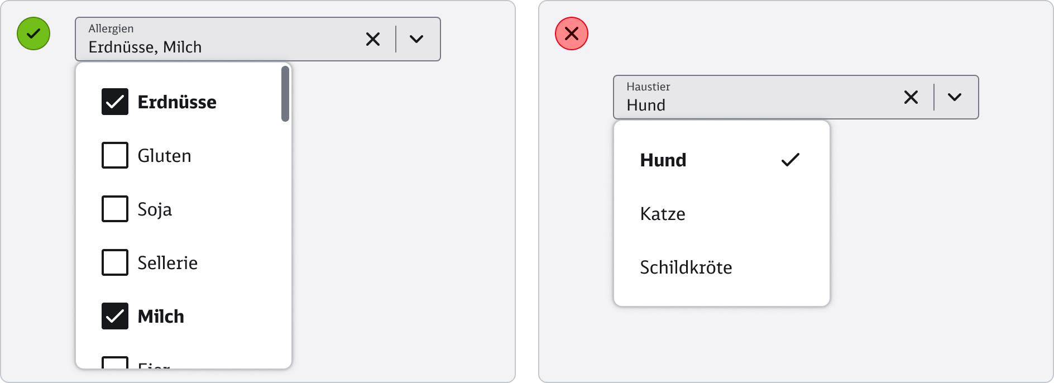Select Katze from the Haustier list
Screen dimensions: 1054x383
click(x=663, y=214)
